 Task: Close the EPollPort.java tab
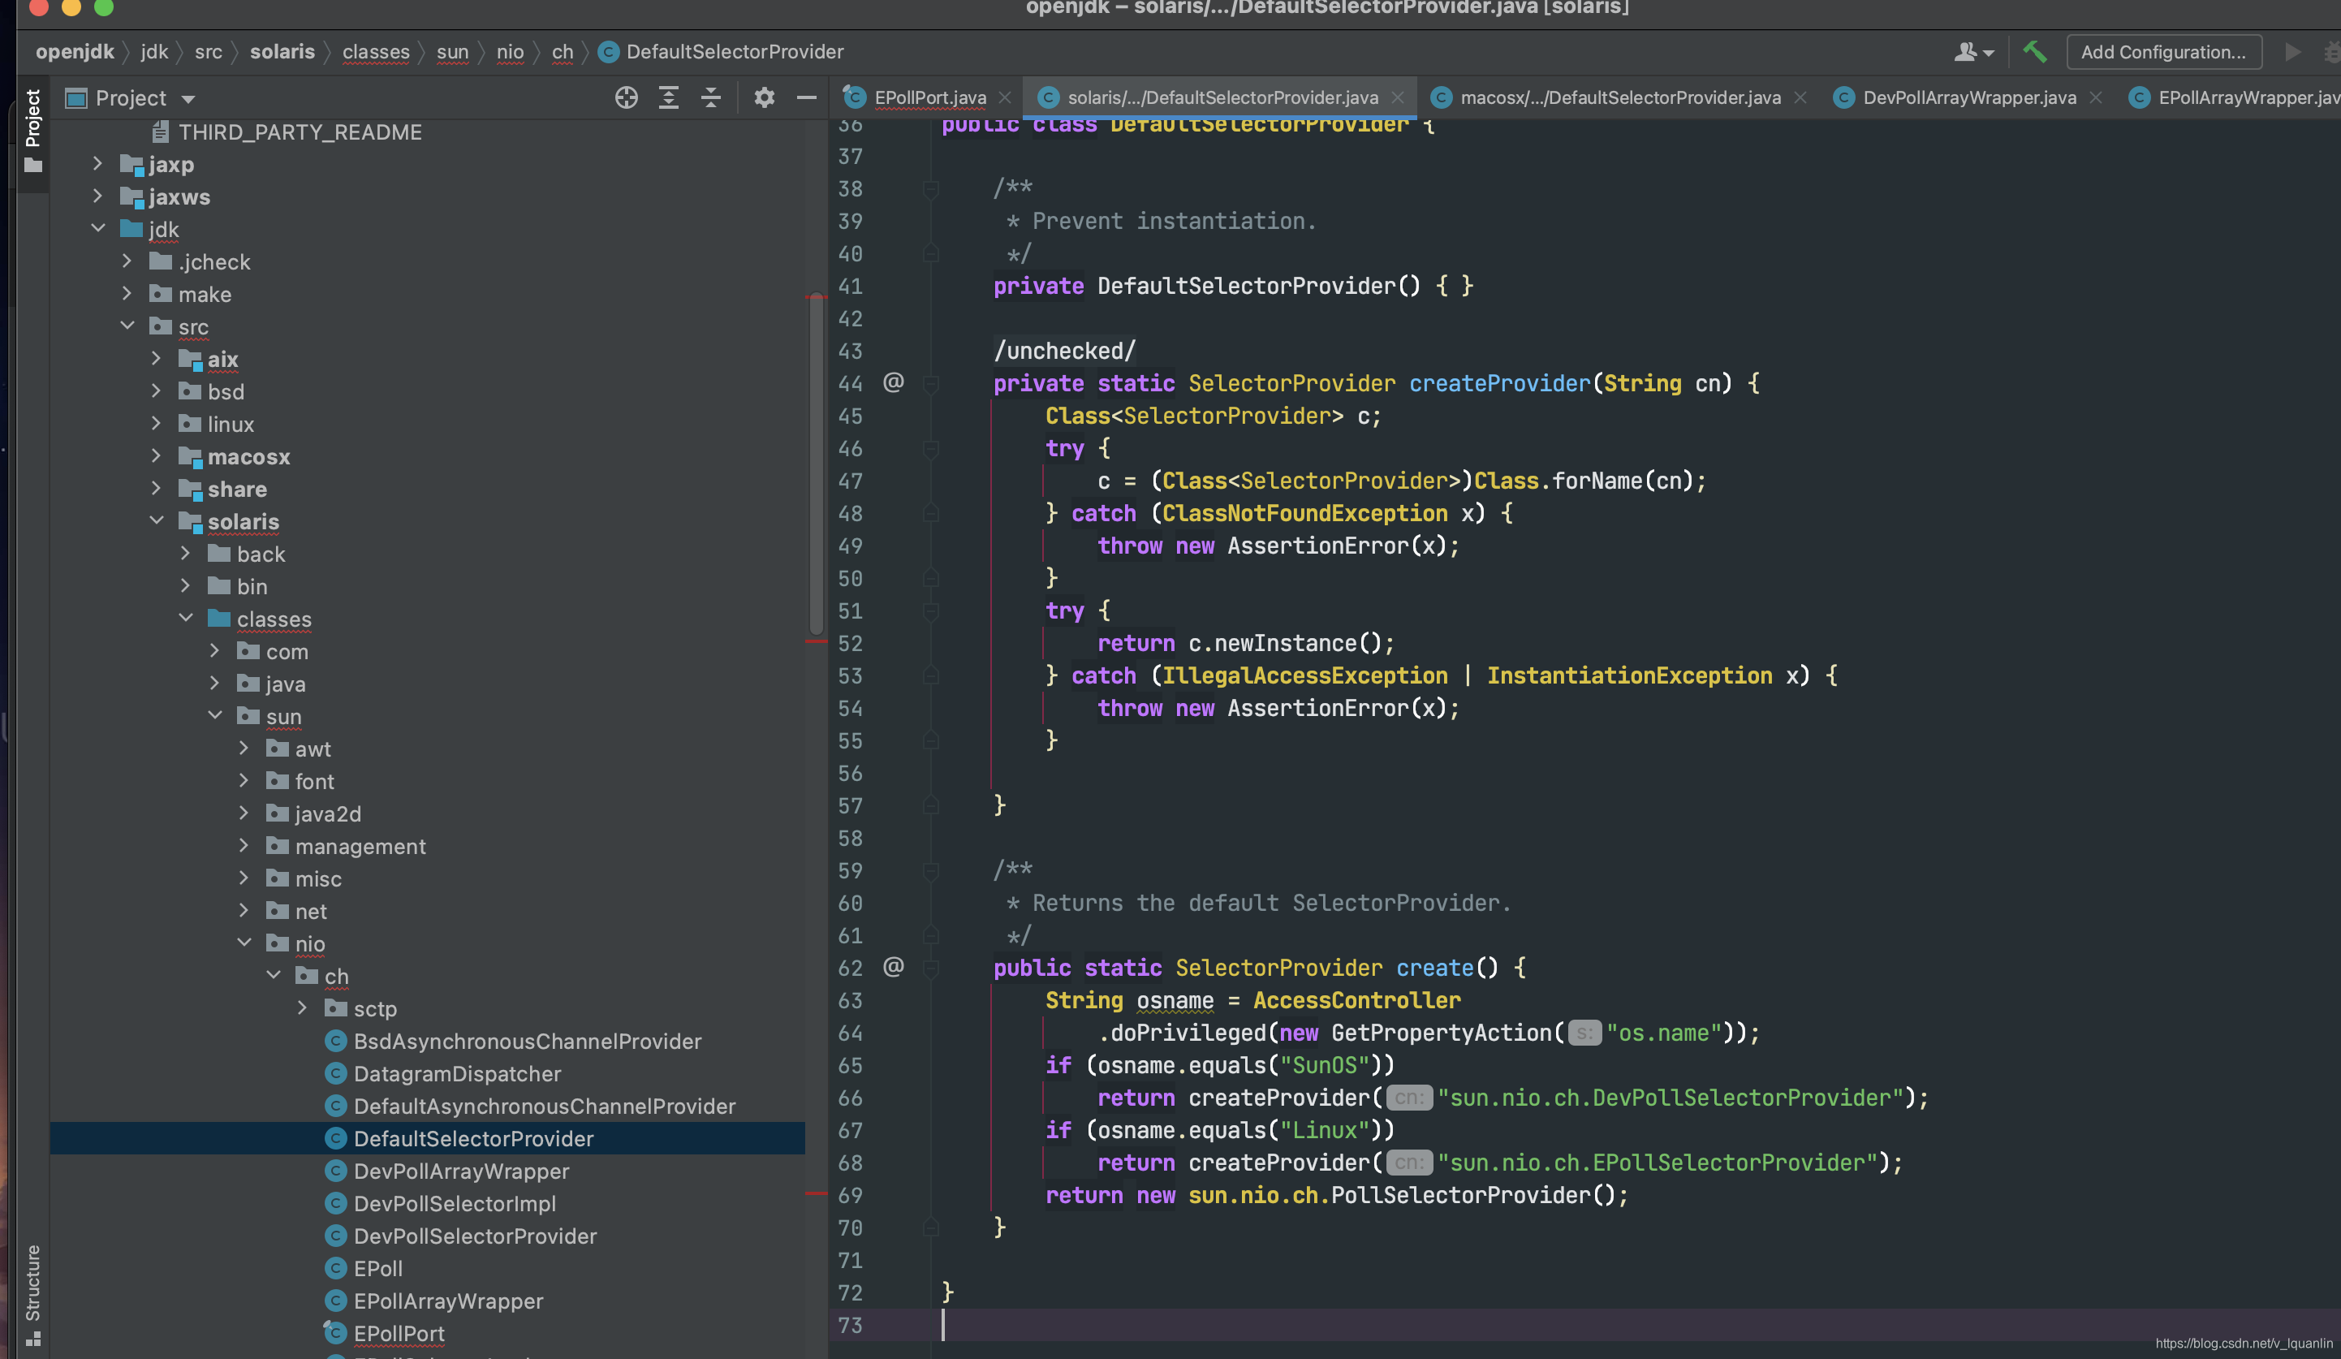pos(1005,97)
